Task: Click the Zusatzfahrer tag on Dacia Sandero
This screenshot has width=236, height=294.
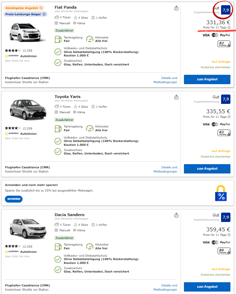Action: pyautogui.click(x=64, y=238)
